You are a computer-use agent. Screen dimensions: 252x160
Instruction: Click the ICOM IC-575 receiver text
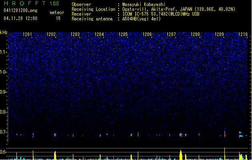(x=161, y=14)
